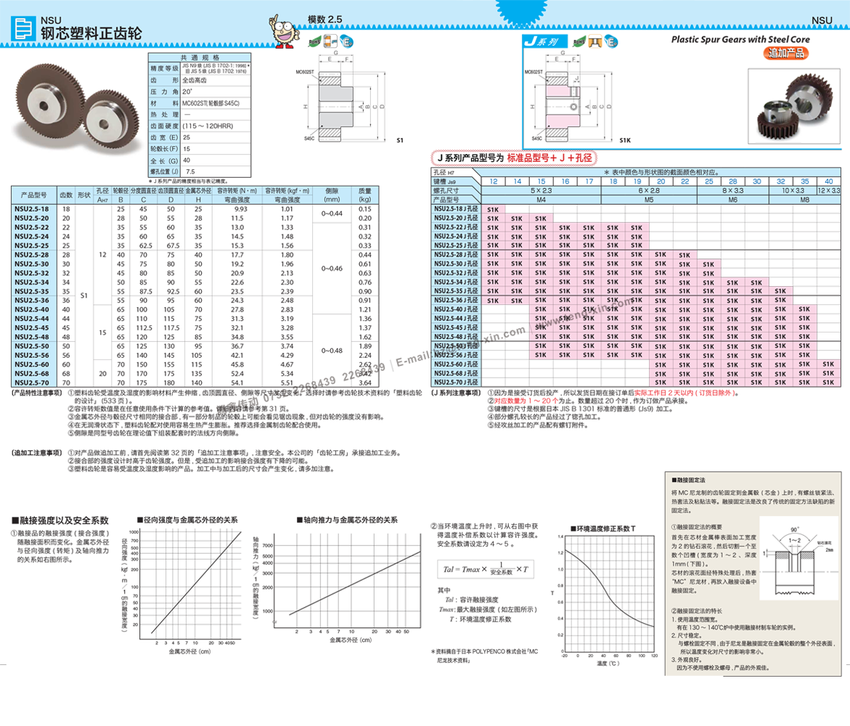The image size is (850, 726).
Task: Click the fusion fixing method groove diagram
Action: tap(798, 559)
